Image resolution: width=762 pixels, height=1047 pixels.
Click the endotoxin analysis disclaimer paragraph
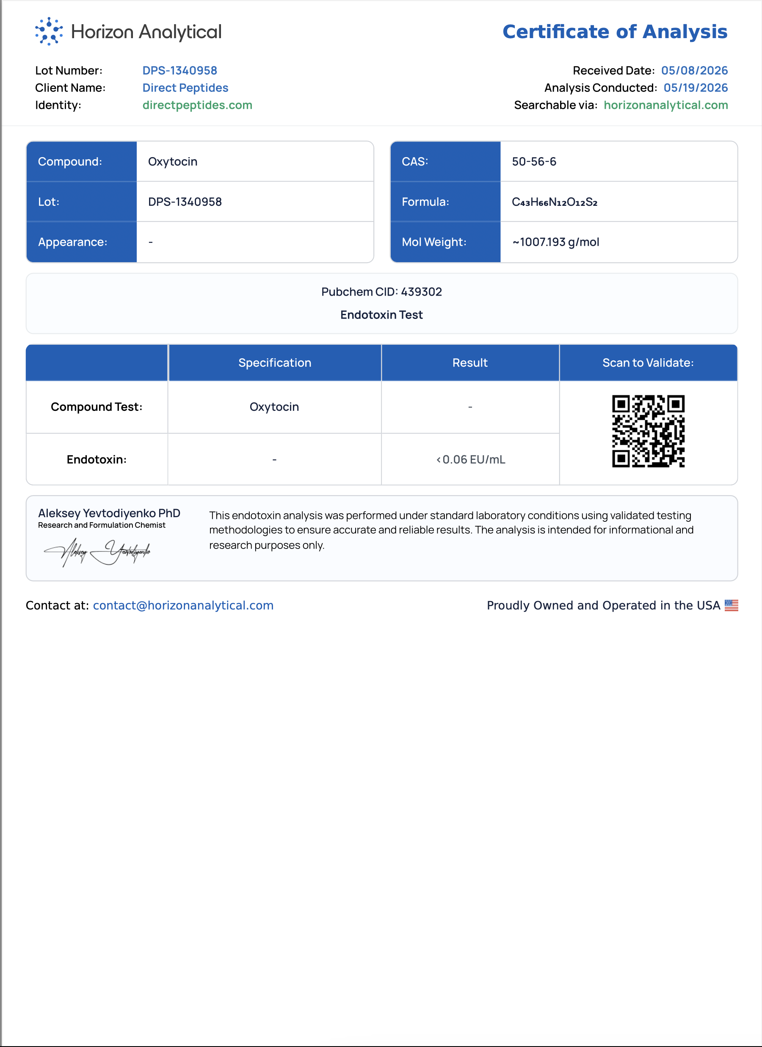tap(451, 530)
